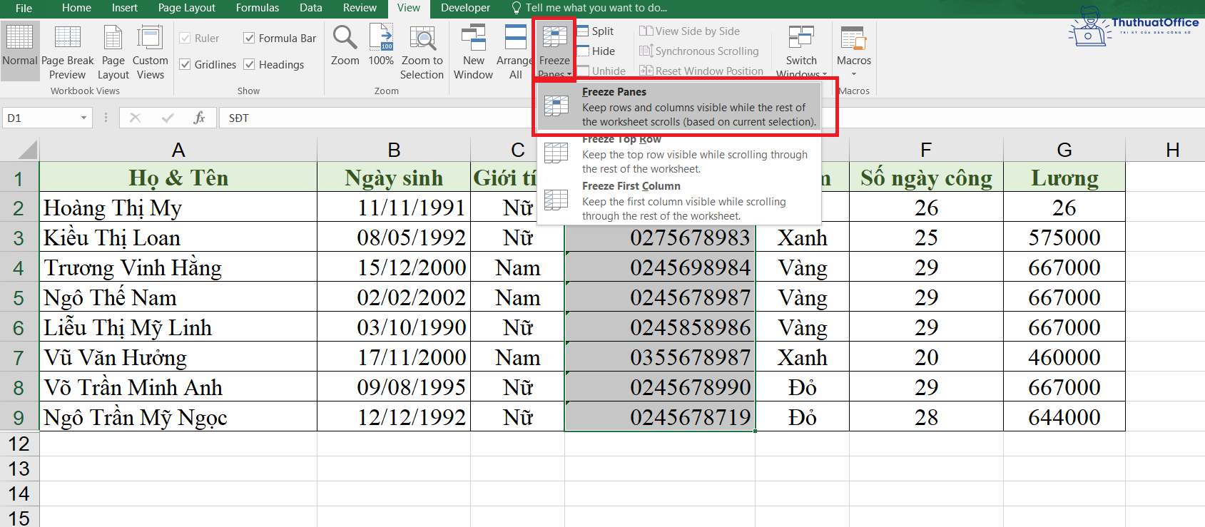
Task: Click View Side by Side
Action: pos(689,31)
